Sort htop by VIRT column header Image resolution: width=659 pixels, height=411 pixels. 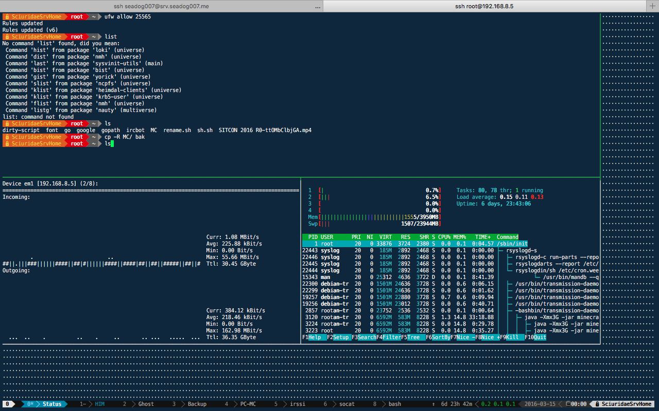tap(386, 237)
